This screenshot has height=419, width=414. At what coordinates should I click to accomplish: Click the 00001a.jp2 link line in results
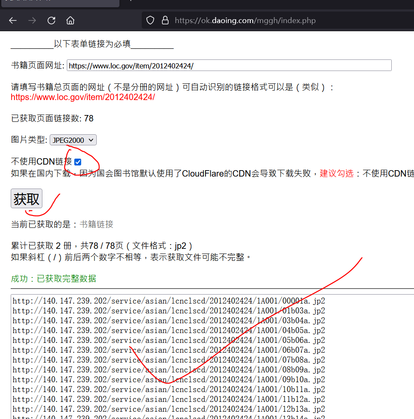point(168,301)
